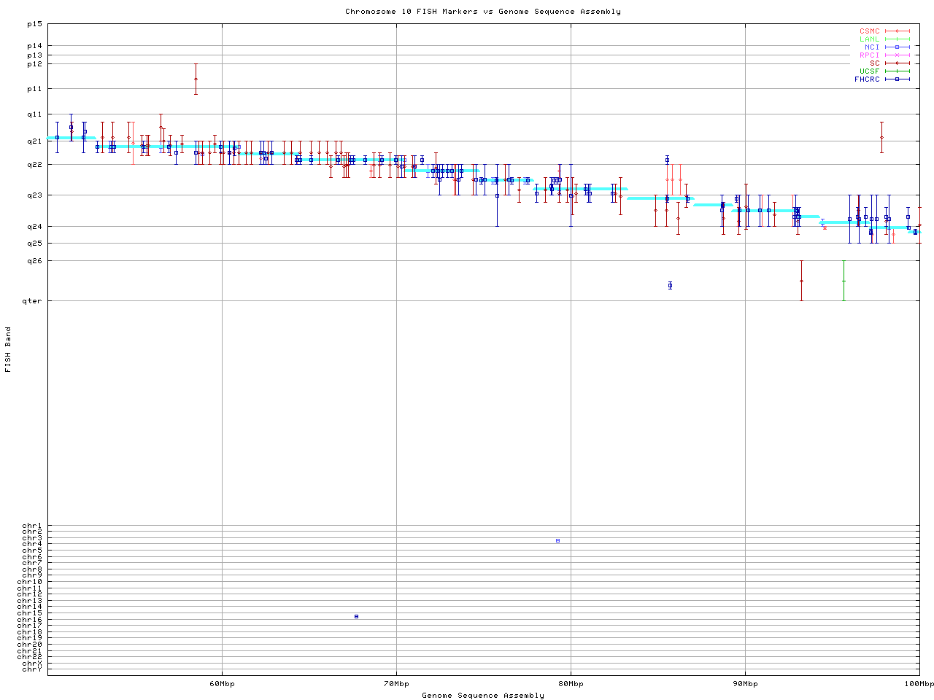
Task: Click the SC legend marker symbol
Action: (x=897, y=63)
